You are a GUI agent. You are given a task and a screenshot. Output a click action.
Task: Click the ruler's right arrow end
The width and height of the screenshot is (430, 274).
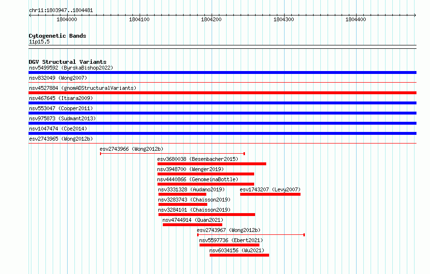[415, 15]
